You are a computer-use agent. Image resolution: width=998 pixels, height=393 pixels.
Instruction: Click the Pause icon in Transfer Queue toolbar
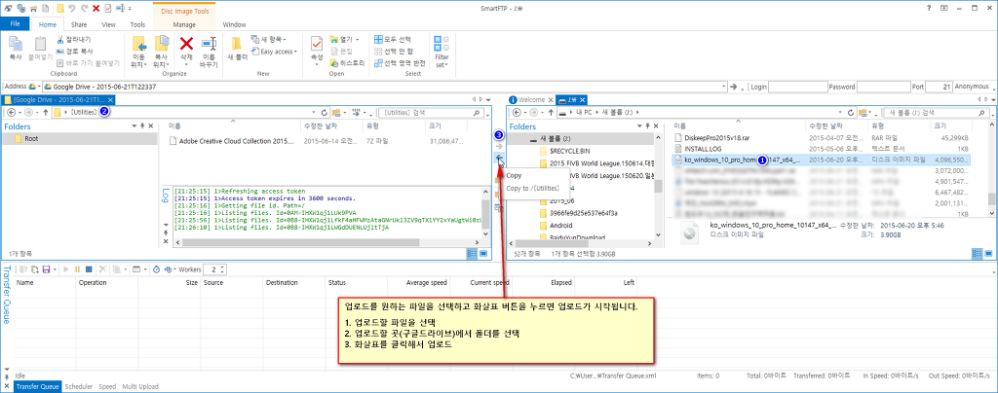[x=77, y=269]
